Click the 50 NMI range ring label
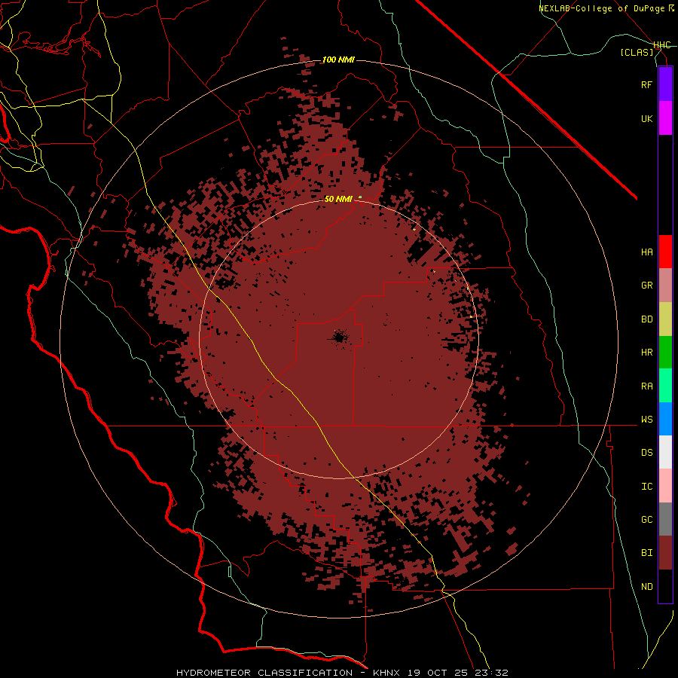The height and width of the screenshot is (678, 678). click(x=338, y=199)
